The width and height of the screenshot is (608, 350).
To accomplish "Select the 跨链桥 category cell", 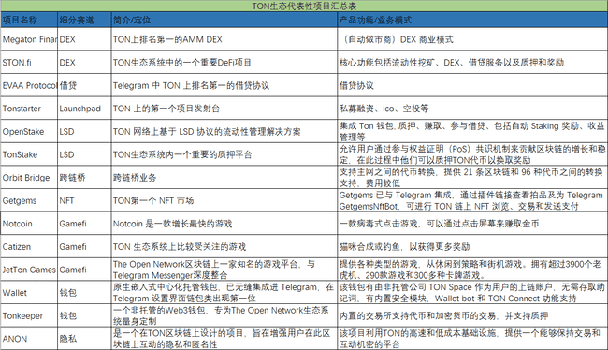I will (84, 178).
